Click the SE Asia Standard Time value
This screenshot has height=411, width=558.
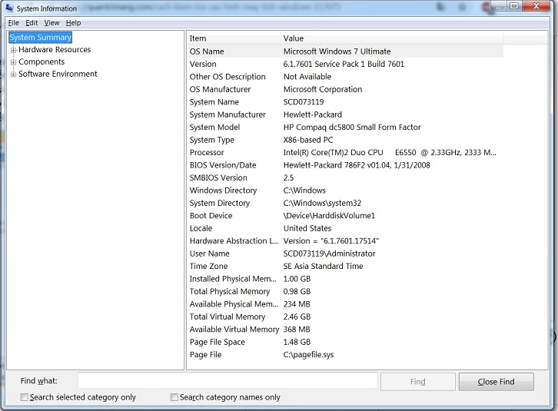323,266
